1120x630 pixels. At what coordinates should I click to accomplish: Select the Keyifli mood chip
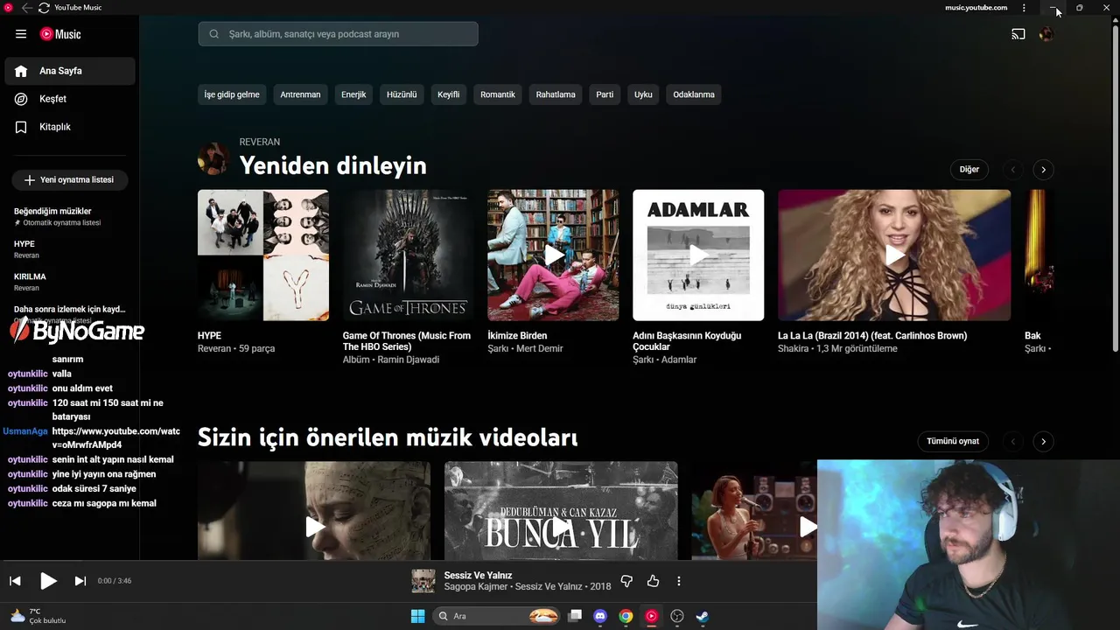pyautogui.click(x=449, y=94)
